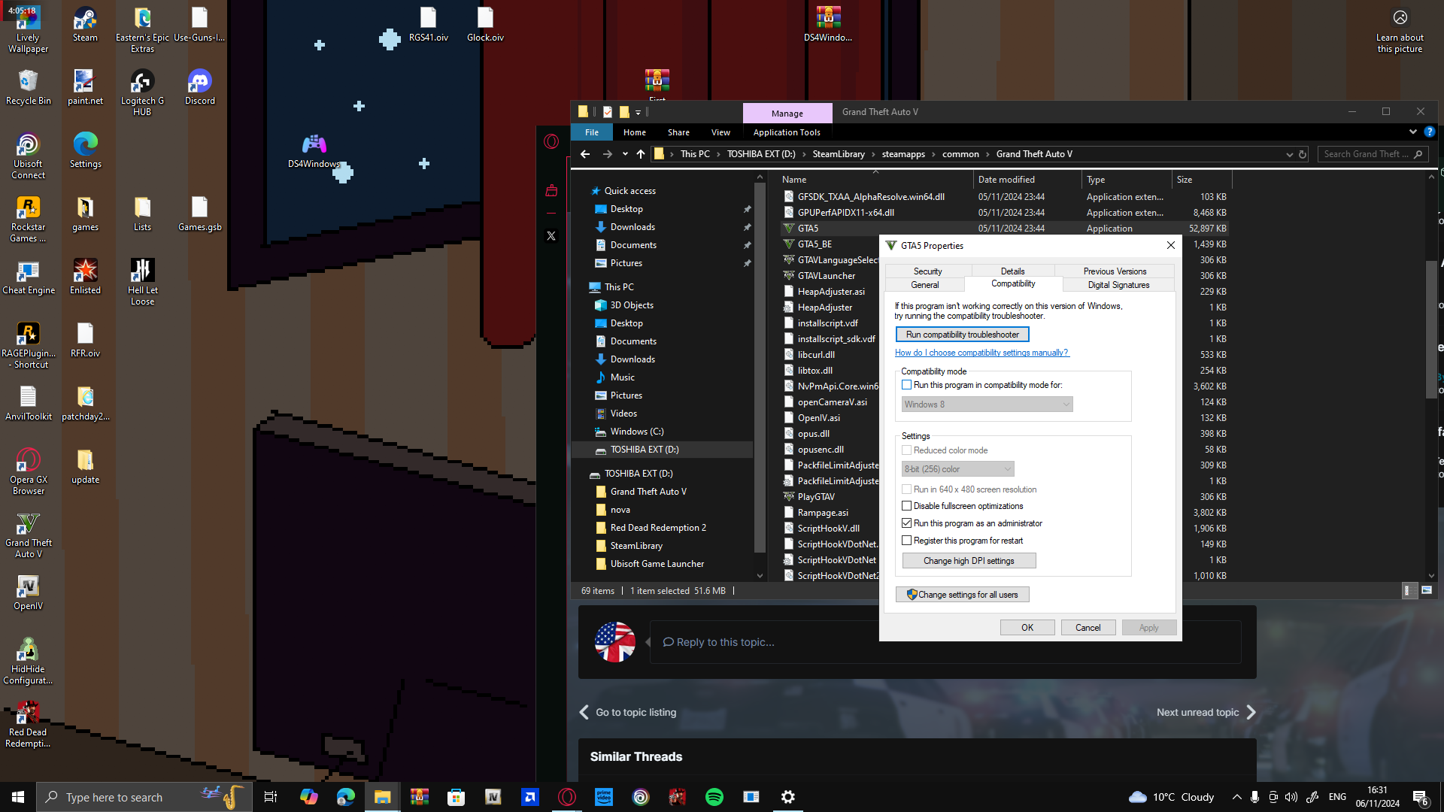Open the Cheat Engine desktop icon
This screenshot has width=1444, height=812.
[29, 277]
